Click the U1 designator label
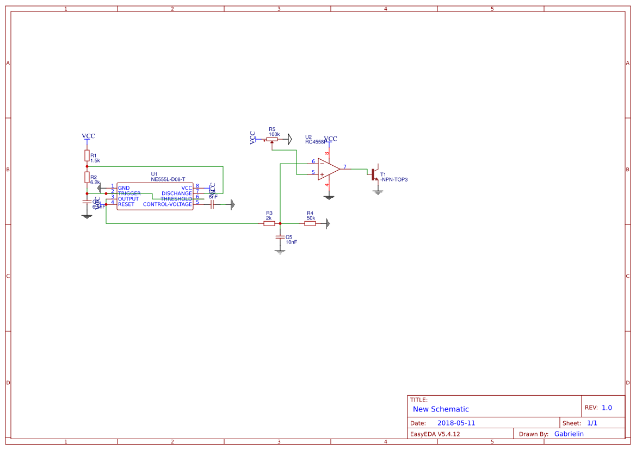Viewport: 636px width, 450px height. pyautogui.click(x=154, y=174)
